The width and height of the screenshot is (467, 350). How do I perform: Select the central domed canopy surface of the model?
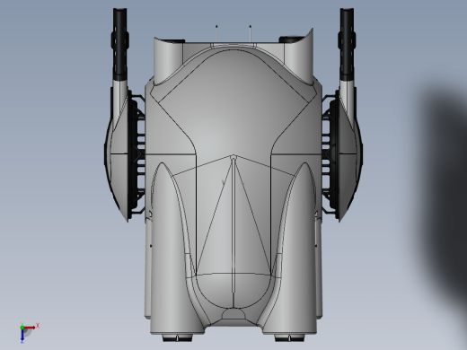click(233, 103)
